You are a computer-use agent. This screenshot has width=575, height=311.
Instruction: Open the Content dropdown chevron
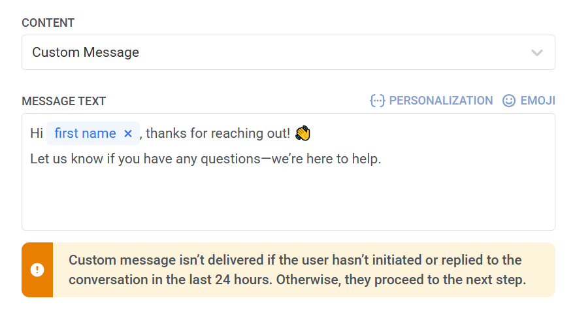tap(537, 53)
